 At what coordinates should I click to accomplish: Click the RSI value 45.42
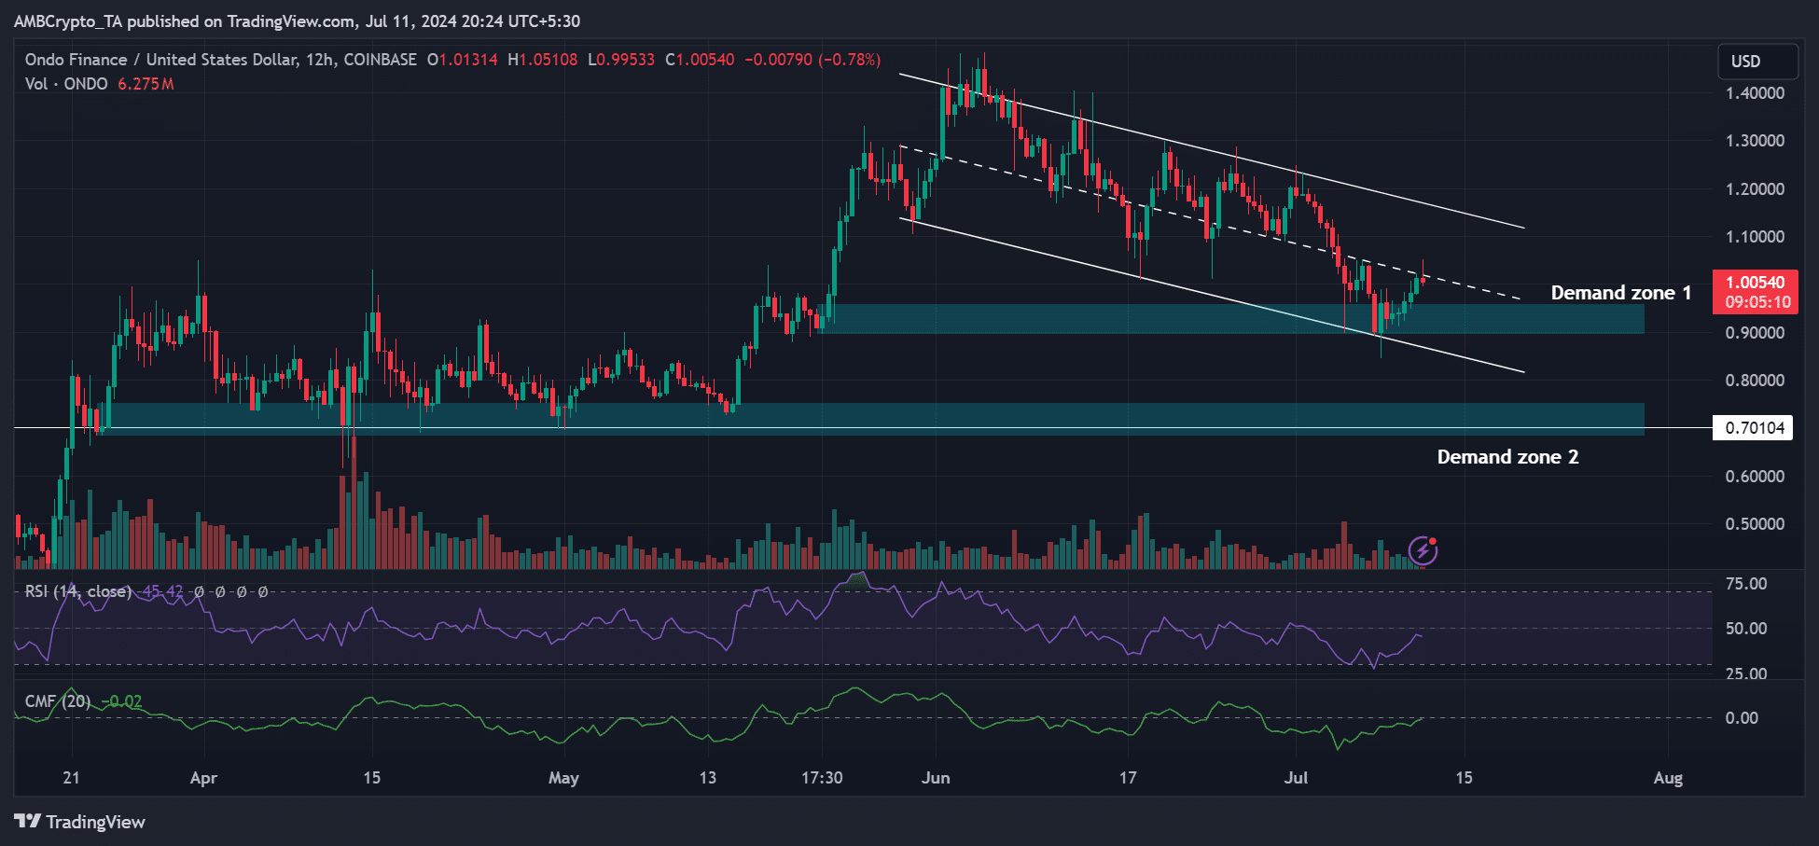(x=162, y=591)
